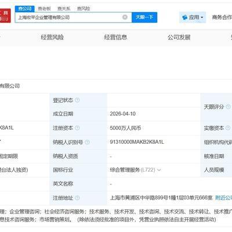Screen dimensions: 232x232
Task: Expand the 综合管理服务 industry chevron
Action: point(159,170)
